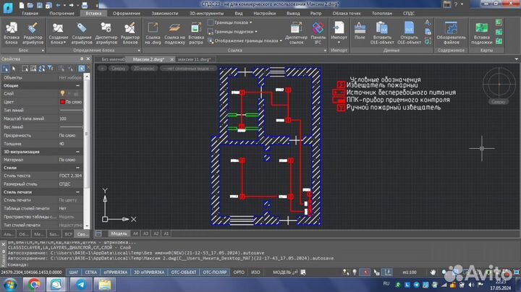This screenshot has height=292, width=521.
Task: Toggle the ШАГ snap mode
Action: [x=73, y=272]
